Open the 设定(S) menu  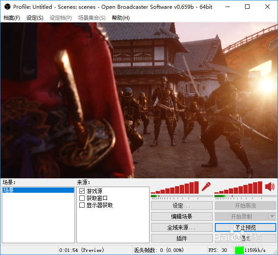coord(35,18)
